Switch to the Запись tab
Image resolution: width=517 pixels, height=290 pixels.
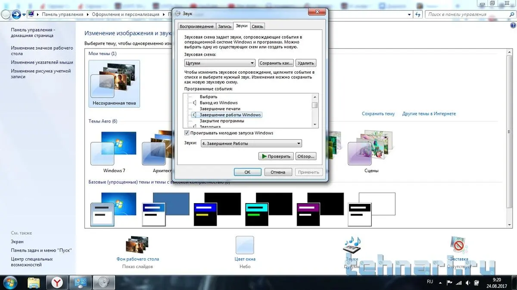click(224, 26)
